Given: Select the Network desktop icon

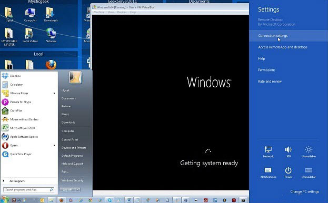Looking at the screenshot, I should (51, 35).
